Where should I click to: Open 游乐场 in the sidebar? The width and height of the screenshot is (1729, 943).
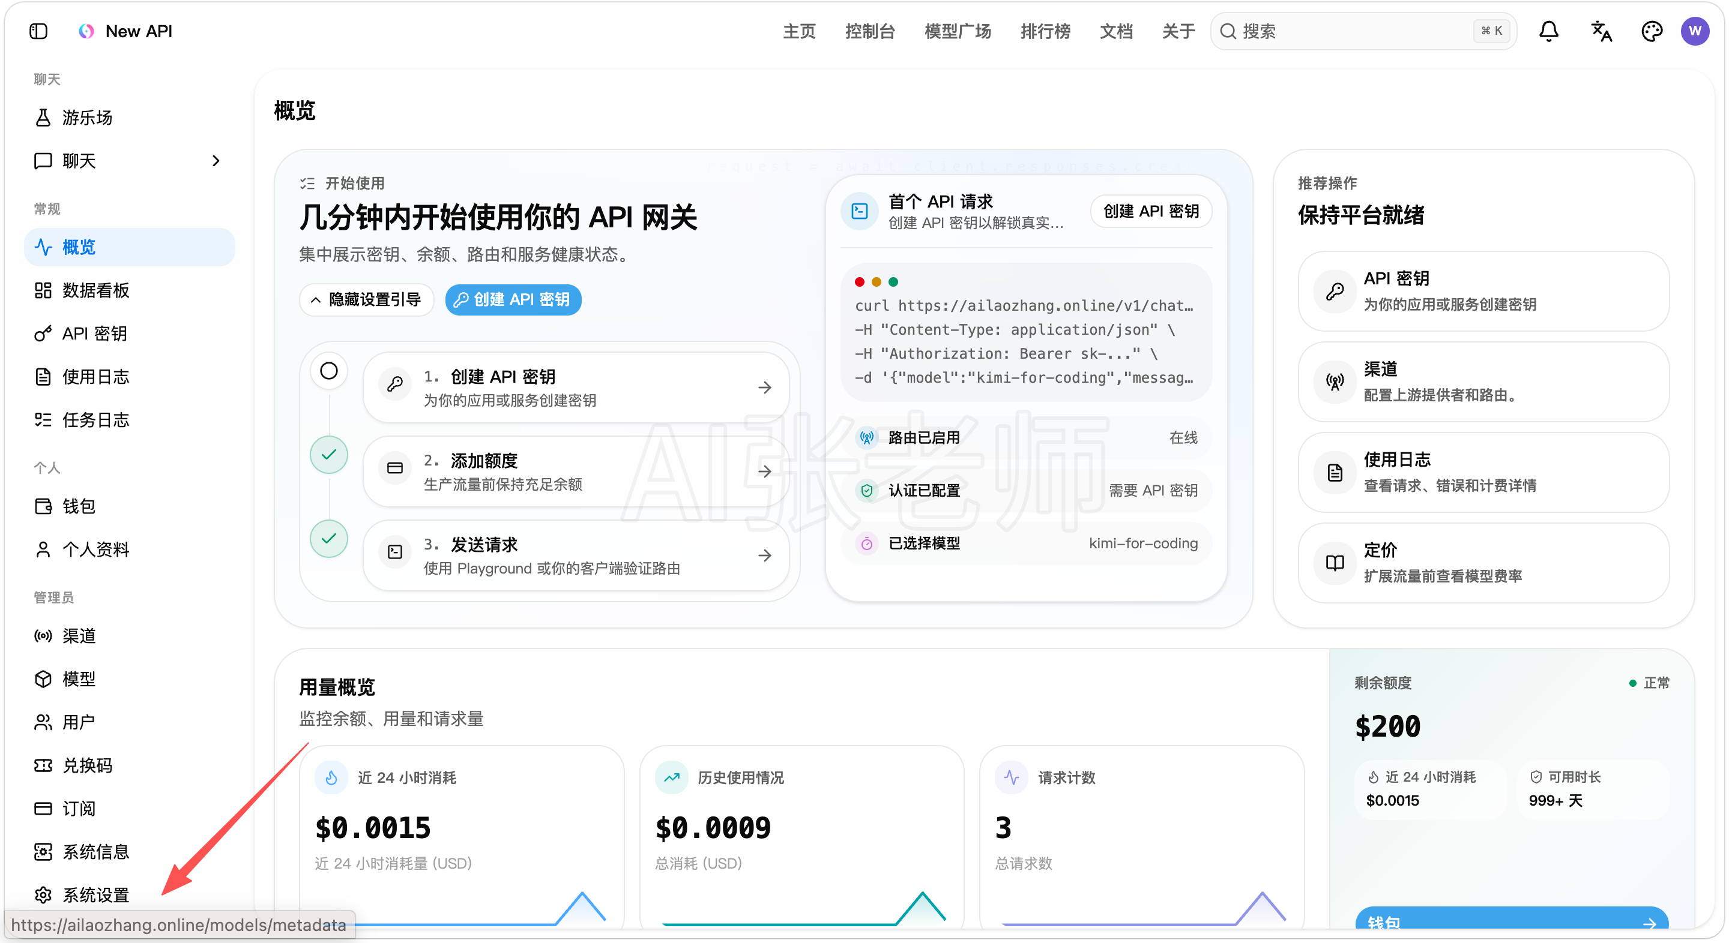130,118
